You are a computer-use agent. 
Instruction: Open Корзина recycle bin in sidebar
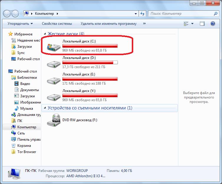24,146
